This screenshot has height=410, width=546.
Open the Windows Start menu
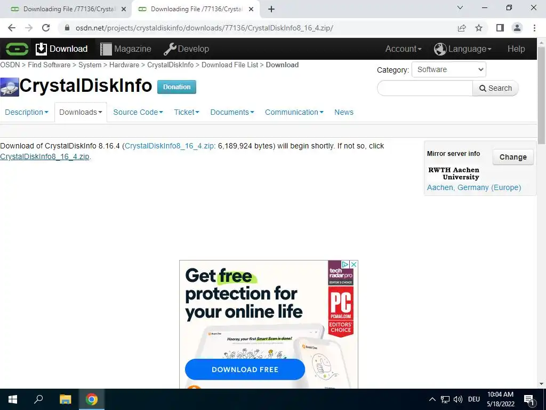[x=13, y=399]
